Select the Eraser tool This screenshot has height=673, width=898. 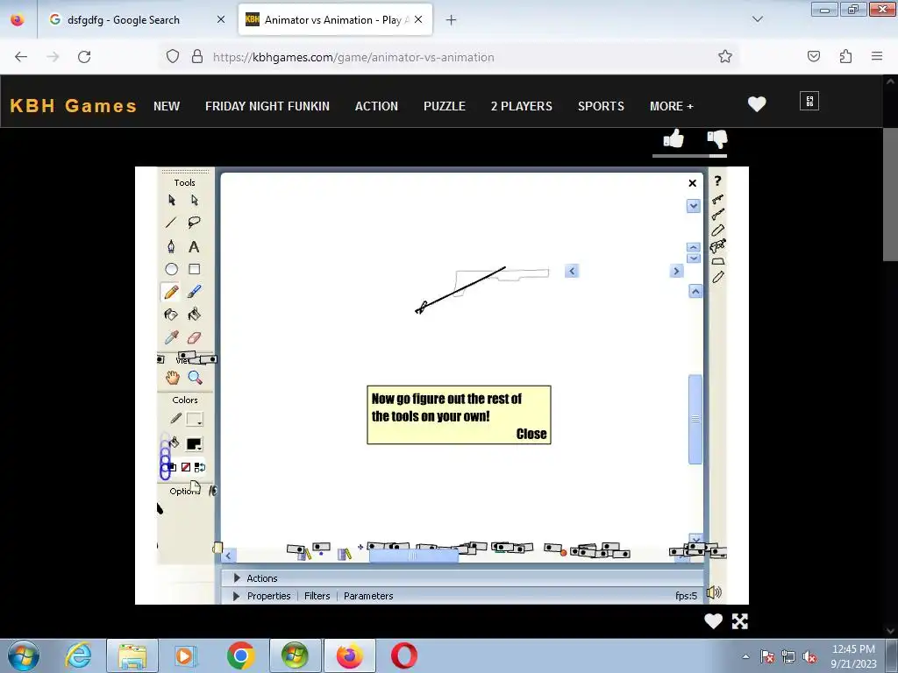point(194,337)
